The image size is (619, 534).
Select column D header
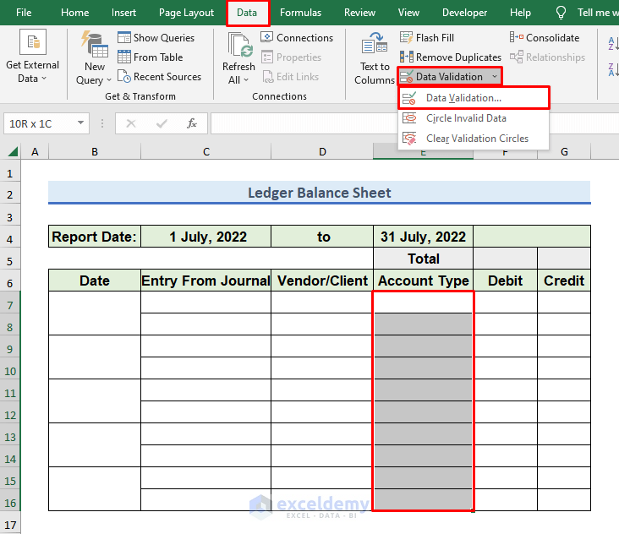pos(322,151)
